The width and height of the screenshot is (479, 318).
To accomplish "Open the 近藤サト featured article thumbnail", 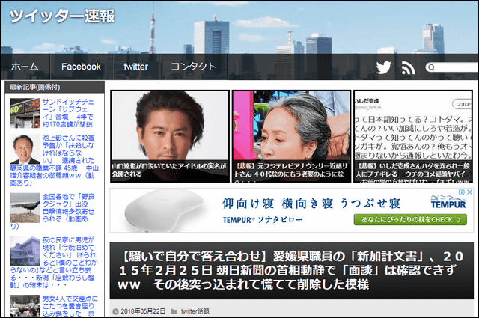I will pos(291,136).
